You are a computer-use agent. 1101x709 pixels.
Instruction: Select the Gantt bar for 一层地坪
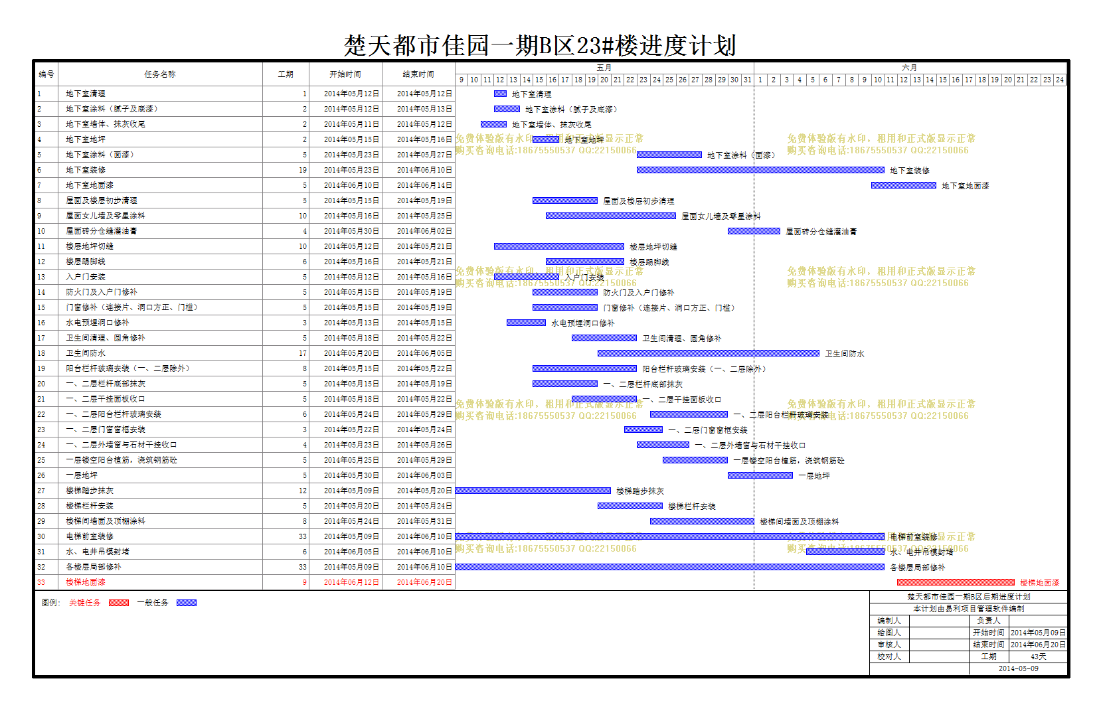pos(760,475)
